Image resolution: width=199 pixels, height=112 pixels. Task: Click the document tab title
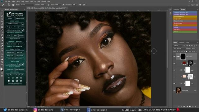[x=46, y=8]
